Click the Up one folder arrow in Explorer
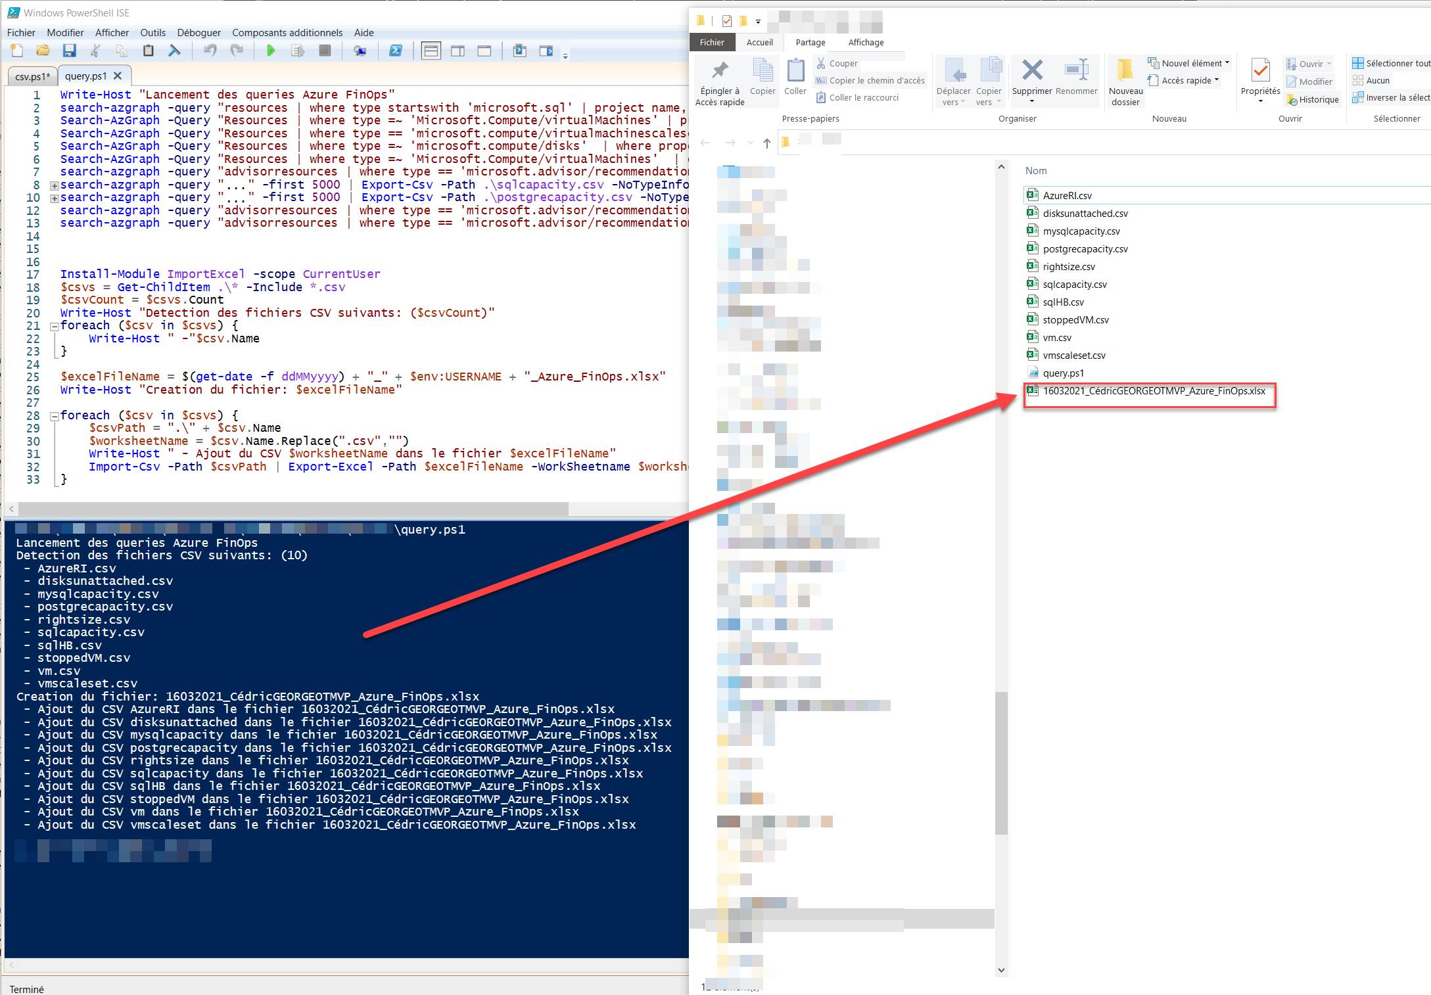The height and width of the screenshot is (995, 1431). point(766,143)
